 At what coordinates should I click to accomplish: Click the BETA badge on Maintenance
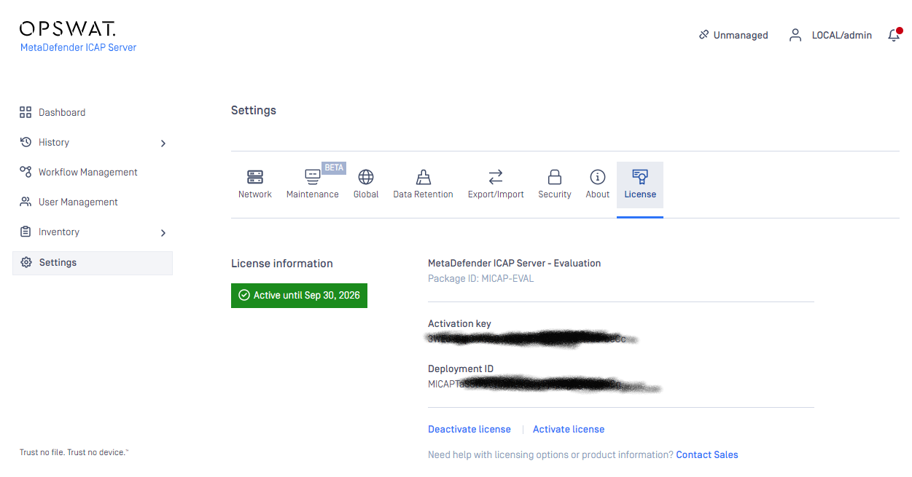click(x=334, y=167)
